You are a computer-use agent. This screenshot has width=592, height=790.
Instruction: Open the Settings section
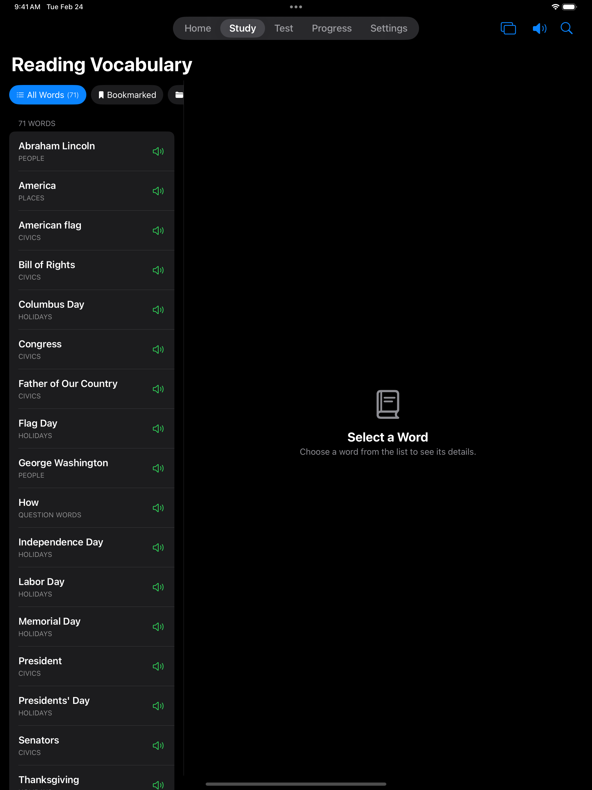(x=389, y=28)
